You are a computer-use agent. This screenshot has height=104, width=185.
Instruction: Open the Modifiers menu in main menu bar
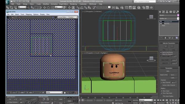coord(46,4)
